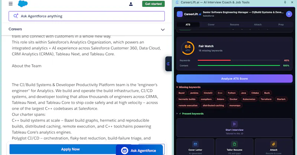Switch to the Resume tab
The height and width of the screenshot is (155, 297).
(x=235, y=24)
